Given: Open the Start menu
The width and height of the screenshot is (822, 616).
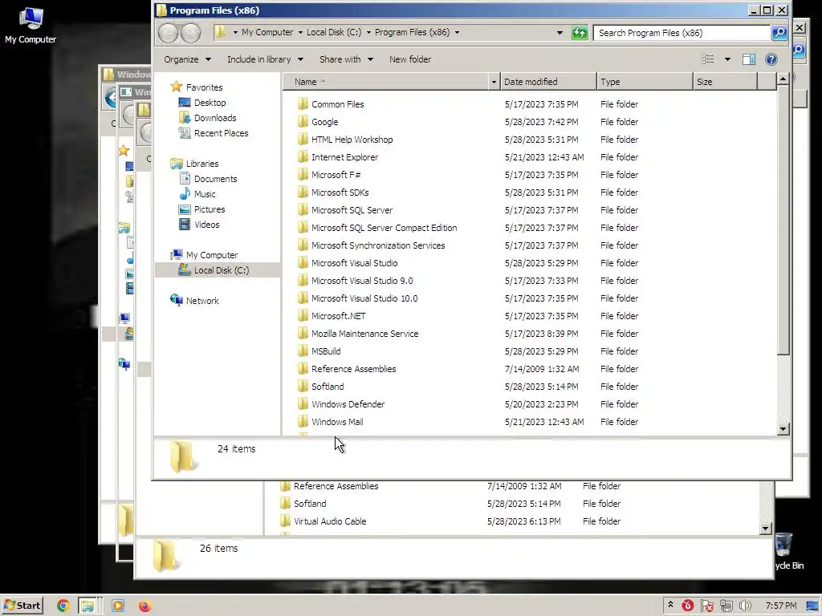Looking at the screenshot, I should [x=22, y=606].
